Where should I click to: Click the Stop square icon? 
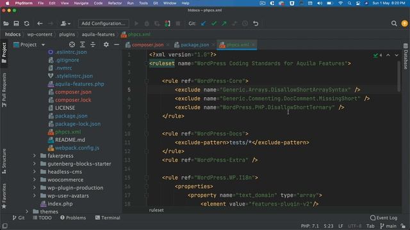178,24
